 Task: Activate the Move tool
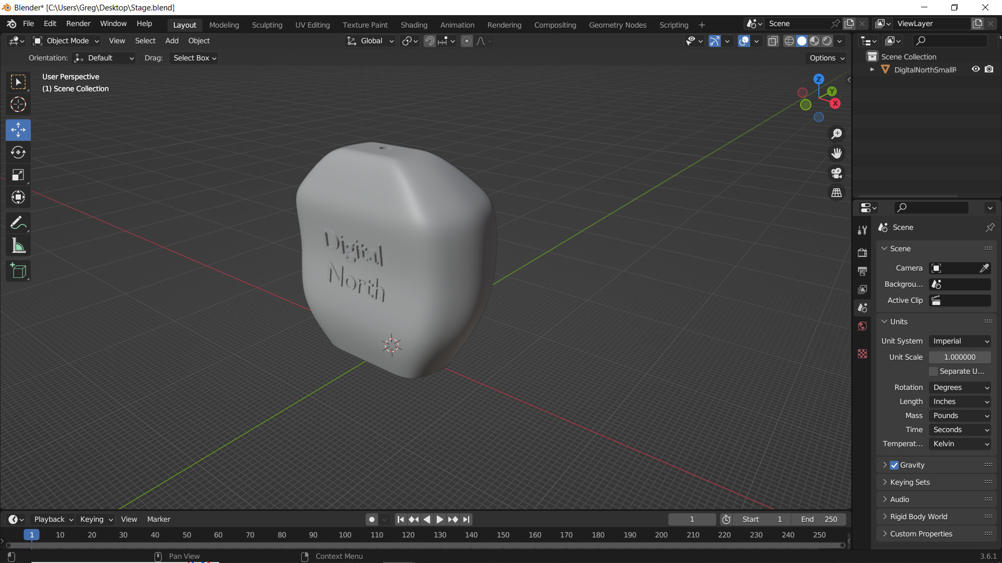[x=18, y=130]
